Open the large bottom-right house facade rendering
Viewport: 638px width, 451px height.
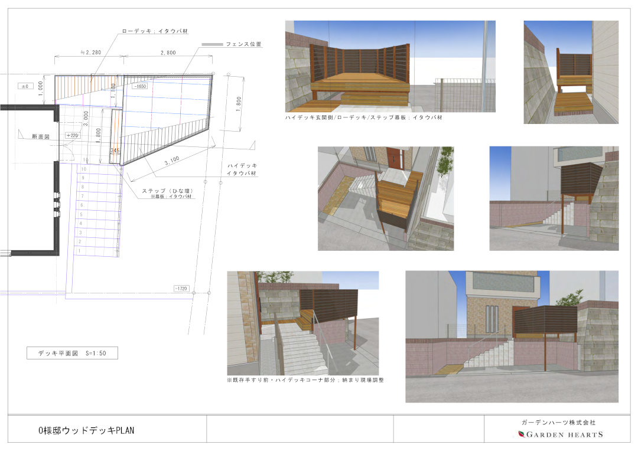click(512, 336)
